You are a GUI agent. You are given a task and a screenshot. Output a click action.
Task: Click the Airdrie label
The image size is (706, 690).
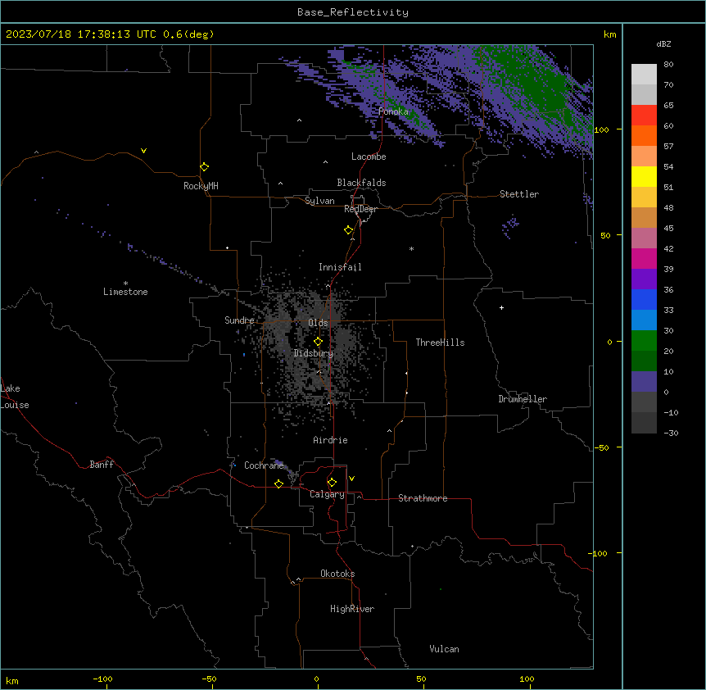(x=330, y=440)
